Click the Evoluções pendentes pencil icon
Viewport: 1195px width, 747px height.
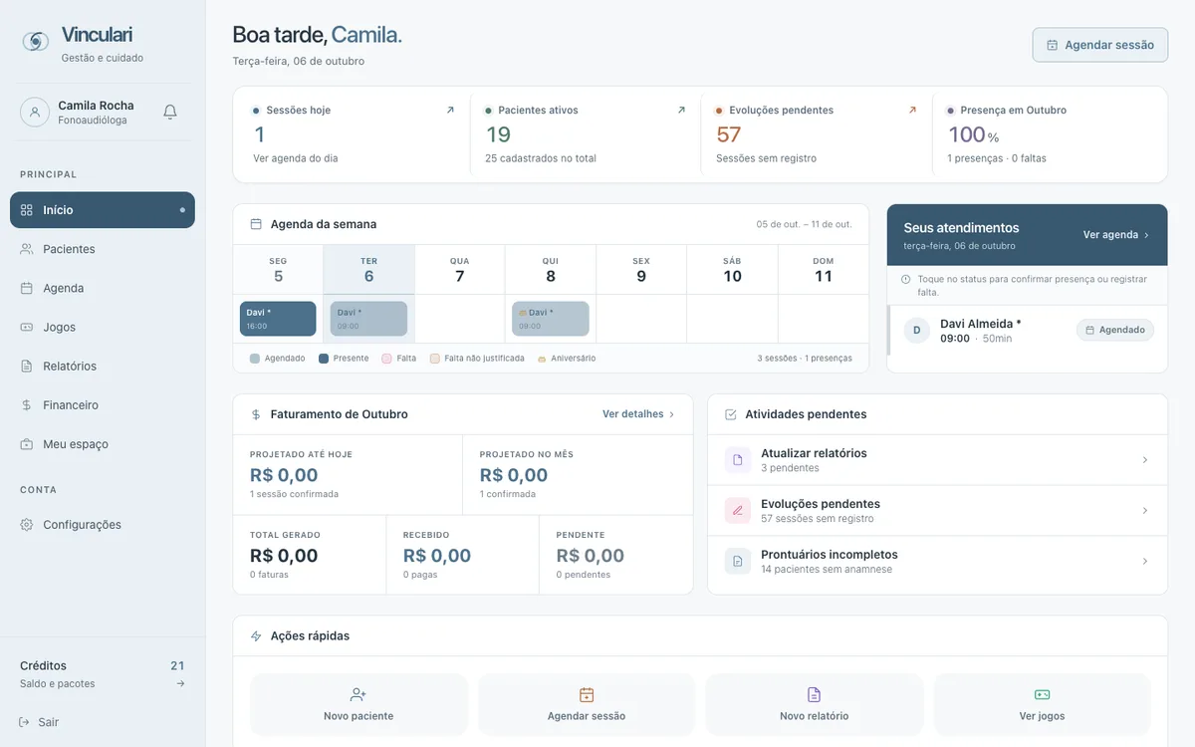pos(738,511)
